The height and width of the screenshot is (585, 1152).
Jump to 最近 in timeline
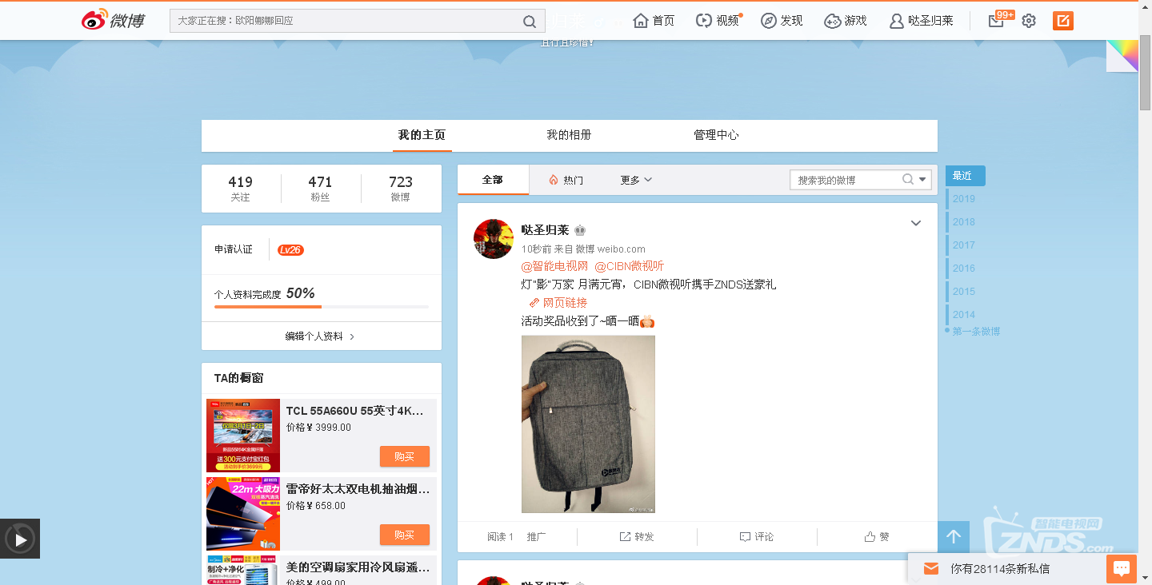(x=966, y=176)
